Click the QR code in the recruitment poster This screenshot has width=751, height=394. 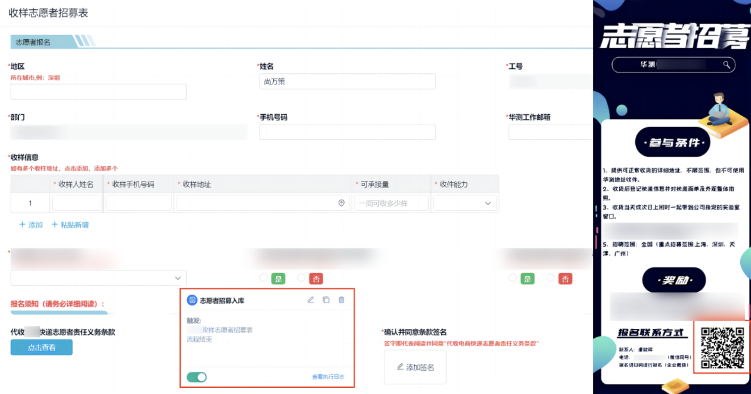pyautogui.click(x=722, y=348)
